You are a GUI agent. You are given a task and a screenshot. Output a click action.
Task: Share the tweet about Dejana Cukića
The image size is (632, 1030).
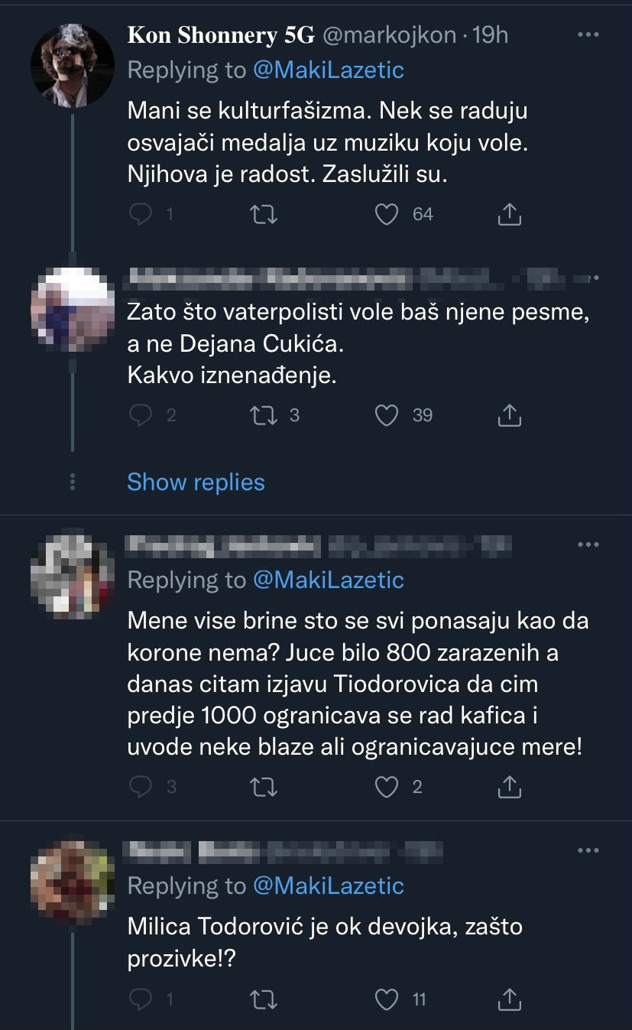click(x=510, y=415)
